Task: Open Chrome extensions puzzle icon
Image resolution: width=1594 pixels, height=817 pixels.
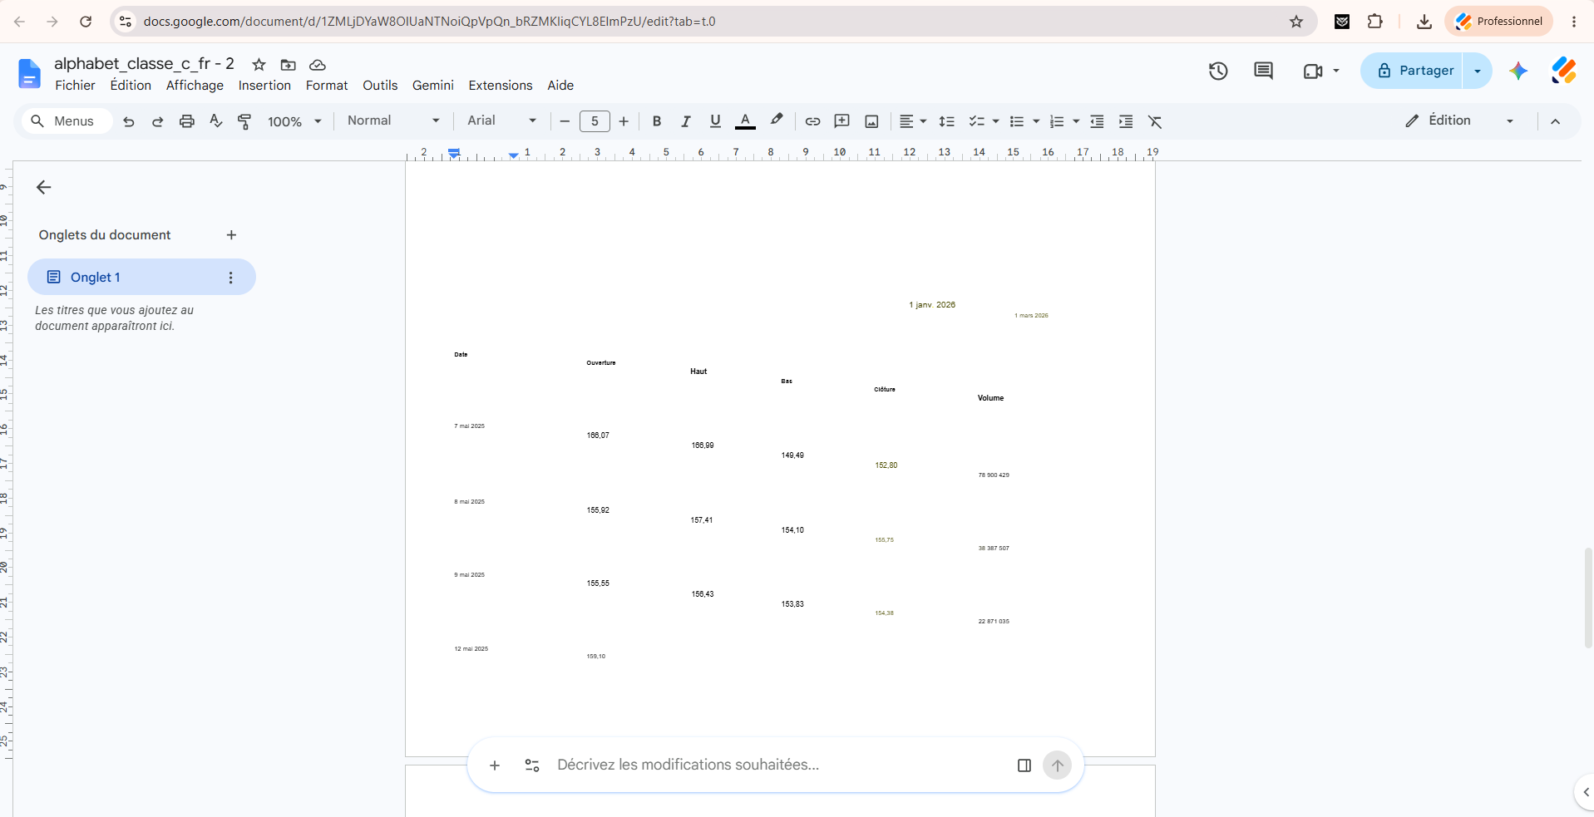Action: tap(1375, 22)
